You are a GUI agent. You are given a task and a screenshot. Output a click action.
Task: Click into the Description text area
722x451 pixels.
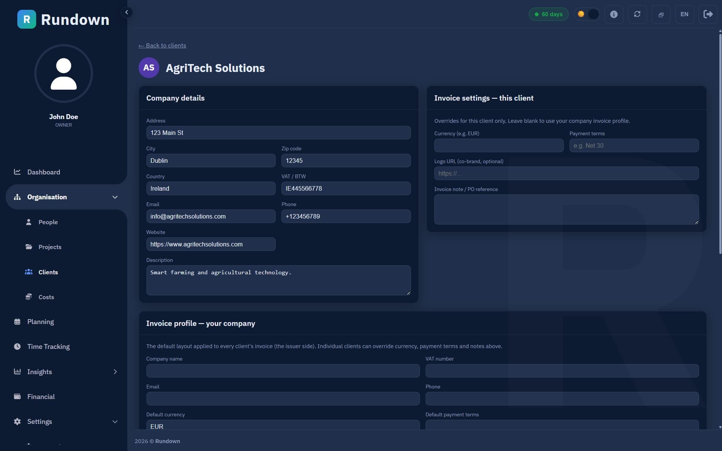pos(278,280)
